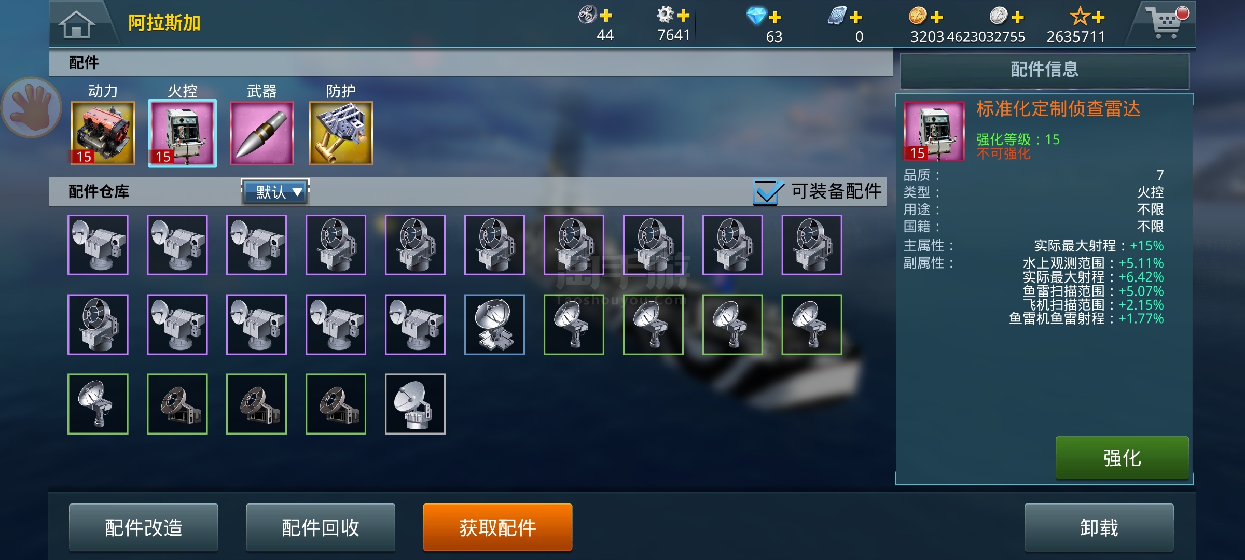Select the 火控 fire control slot
This screenshot has height=560, width=1245.
[x=182, y=133]
